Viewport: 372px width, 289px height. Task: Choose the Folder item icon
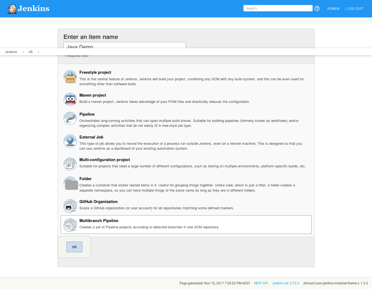coord(71,184)
